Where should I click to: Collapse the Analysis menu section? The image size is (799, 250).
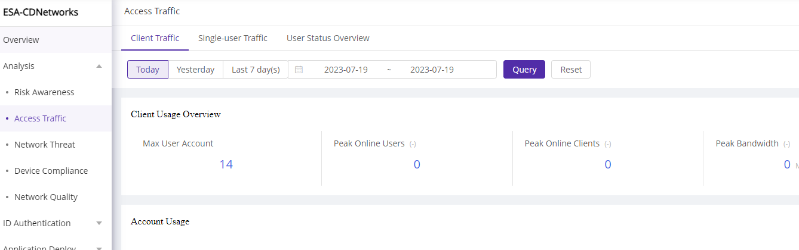(x=99, y=66)
